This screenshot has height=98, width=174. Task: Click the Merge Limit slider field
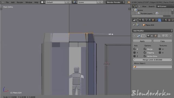coord(152,60)
